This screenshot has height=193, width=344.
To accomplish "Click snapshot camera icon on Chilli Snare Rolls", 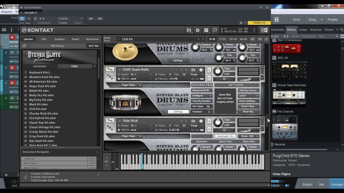I will pos(193,70).
